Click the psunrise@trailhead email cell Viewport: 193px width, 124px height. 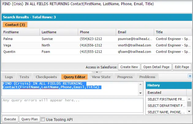[x=135, y=39]
